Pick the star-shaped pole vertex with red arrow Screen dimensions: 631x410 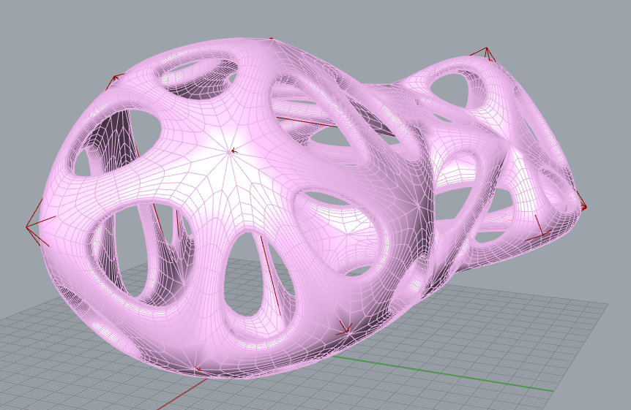tap(231, 151)
